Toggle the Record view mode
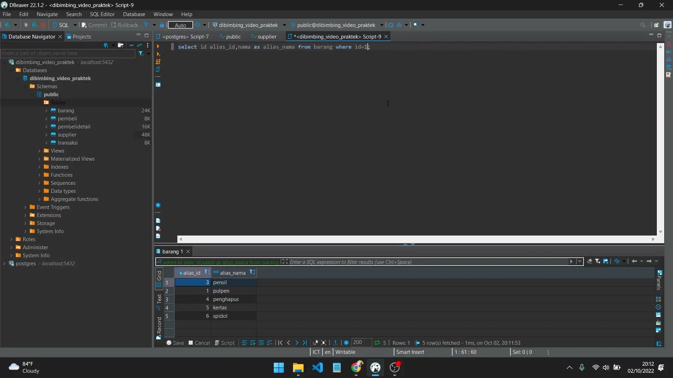 [159, 328]
